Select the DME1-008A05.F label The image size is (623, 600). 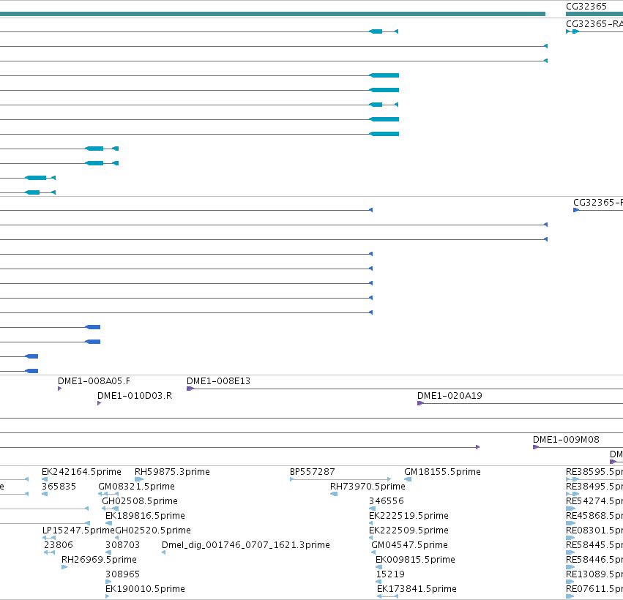click(x=94, y=381)
